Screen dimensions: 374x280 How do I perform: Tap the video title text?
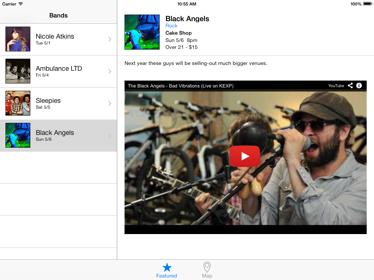click(180, 86)
